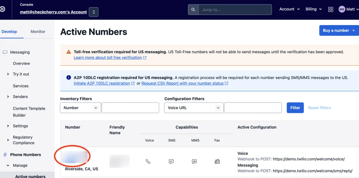
Task: Open matt@checkcherry.com's Account link
Action: point(53,12)
